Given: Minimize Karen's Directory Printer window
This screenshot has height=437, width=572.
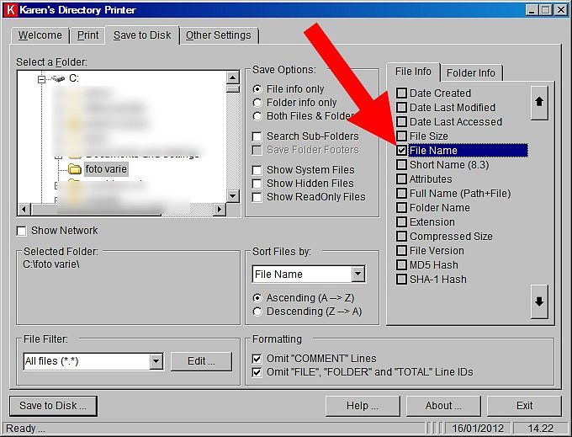Looking at the screenshot, I should coord(532,10).
